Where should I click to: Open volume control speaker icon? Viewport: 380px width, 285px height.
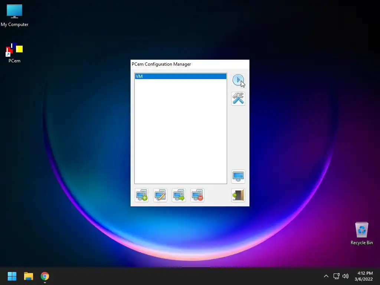pos(345,276)
